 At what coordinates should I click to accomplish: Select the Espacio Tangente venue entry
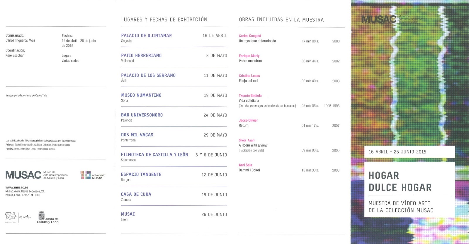point(141,174)
